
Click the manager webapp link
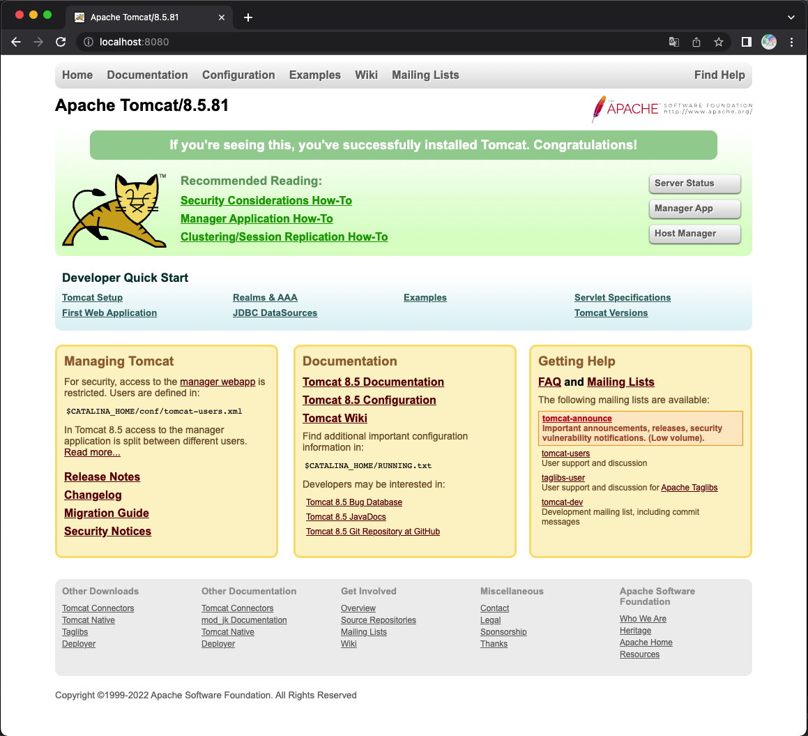(218, 382)
